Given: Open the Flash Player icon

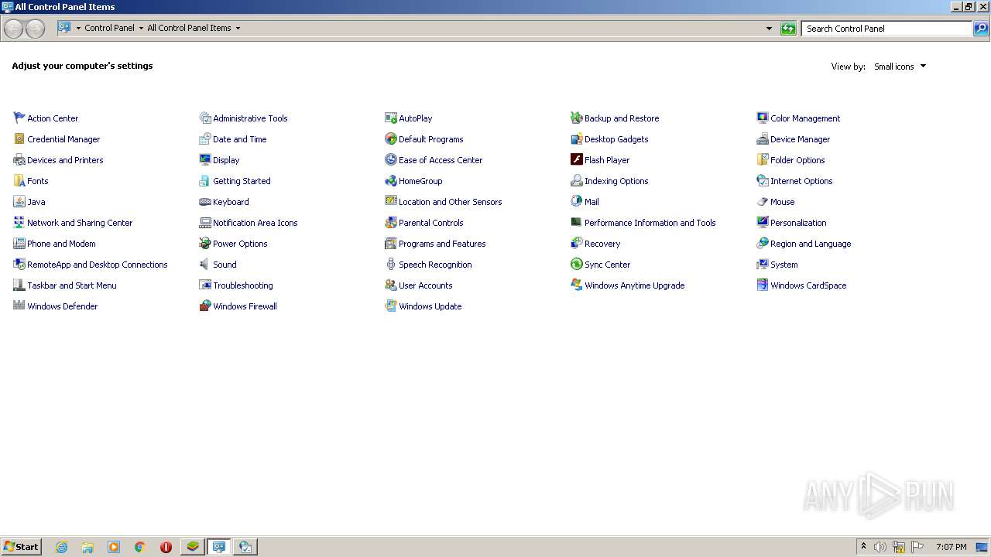Looking at the screenshot, I should click(577, 159).
